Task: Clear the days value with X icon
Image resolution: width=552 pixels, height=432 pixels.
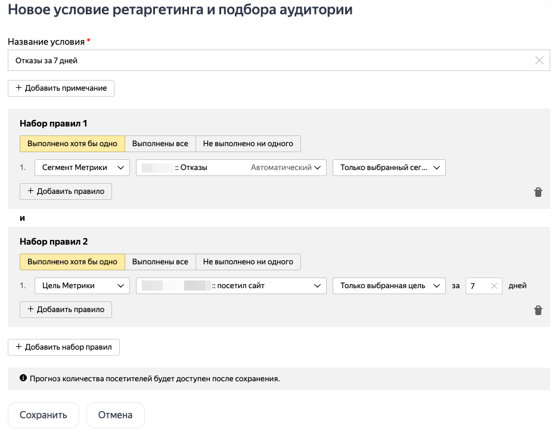Action: coord(494,286)
